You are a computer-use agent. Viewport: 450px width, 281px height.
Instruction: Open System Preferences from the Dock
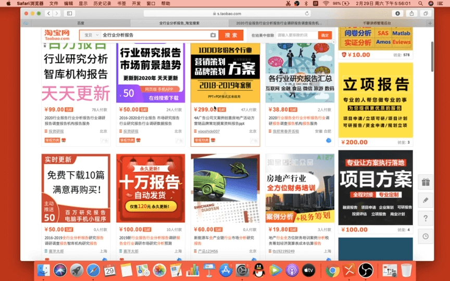[x=242, y=271]
